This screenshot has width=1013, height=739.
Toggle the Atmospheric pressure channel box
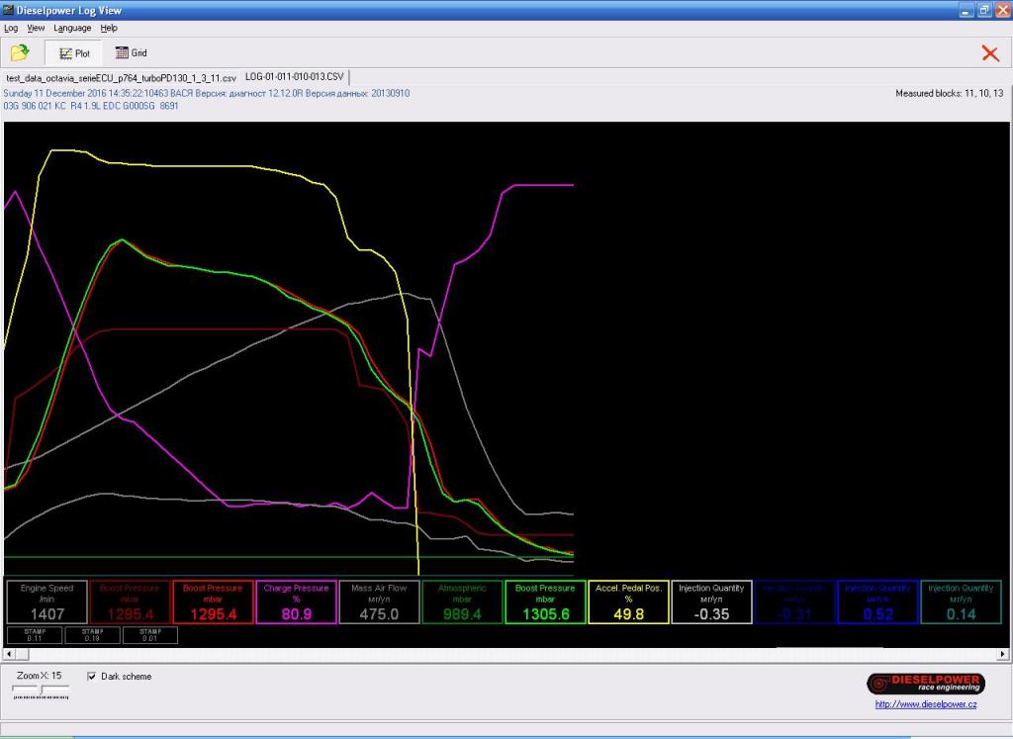pyautogui.click(x=462, y=602)
